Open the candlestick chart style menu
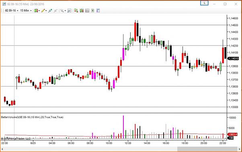Screen dimensions: 242x152 click(x=37, y=10)
